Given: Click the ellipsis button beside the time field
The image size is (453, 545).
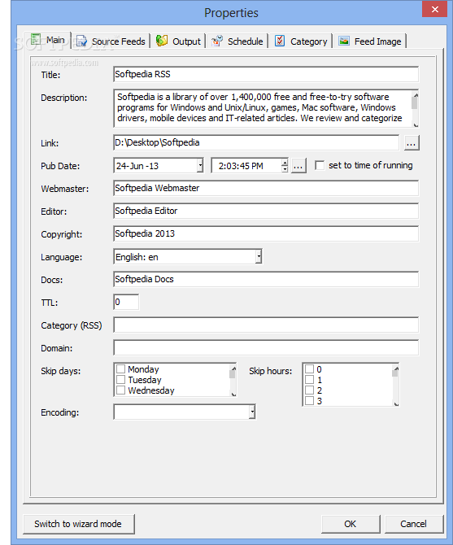Looking at the screenshot, I should pos(298,165).
